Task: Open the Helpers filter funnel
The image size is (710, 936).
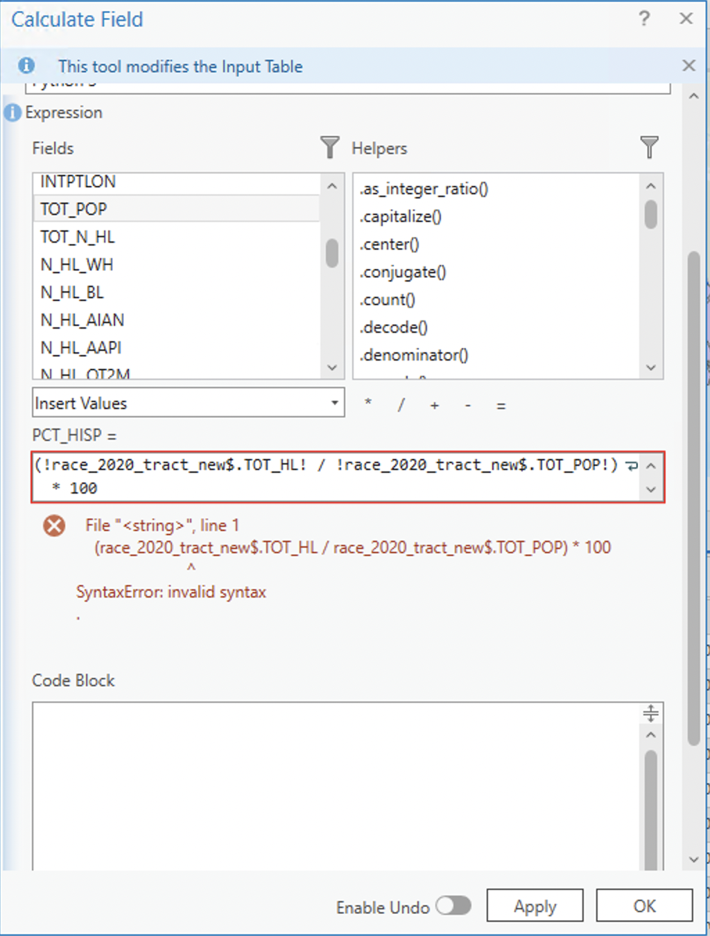Action: pyautogui.click(x=649, y=148)
